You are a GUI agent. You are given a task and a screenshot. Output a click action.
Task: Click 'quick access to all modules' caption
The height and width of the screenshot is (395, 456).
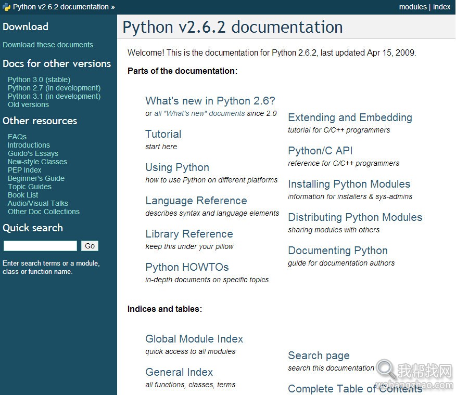coord(190,351)
